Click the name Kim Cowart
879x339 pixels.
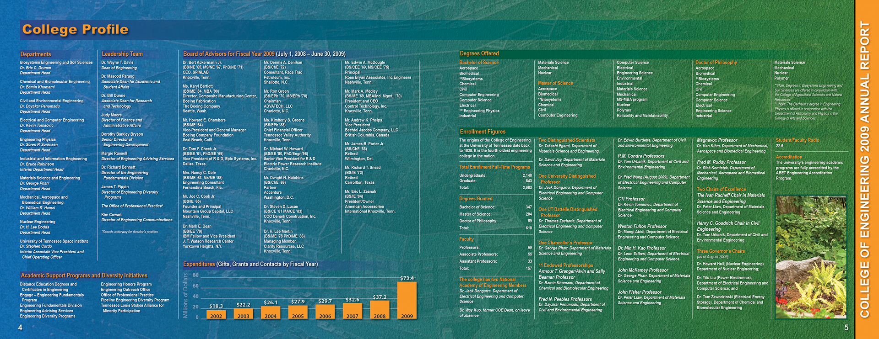[x=111, y=215]
